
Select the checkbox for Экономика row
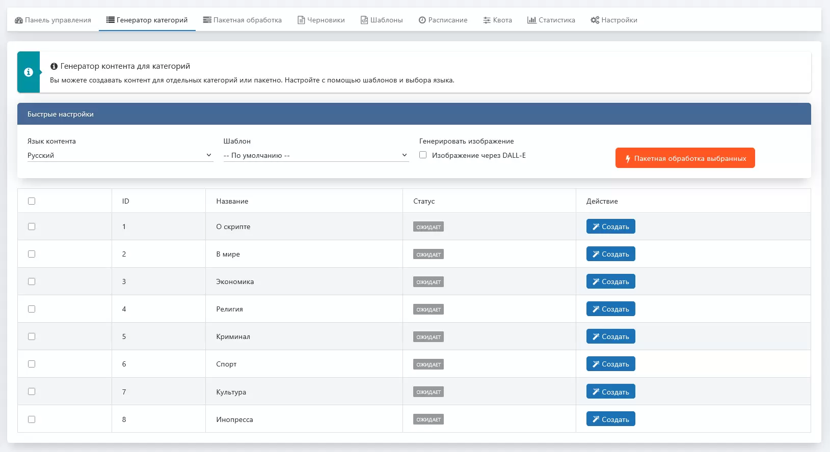point(32,281)
